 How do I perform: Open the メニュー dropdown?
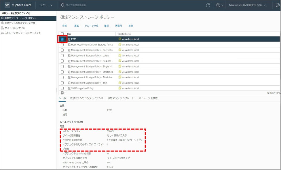pyautogui.click(x=46, y=5)
